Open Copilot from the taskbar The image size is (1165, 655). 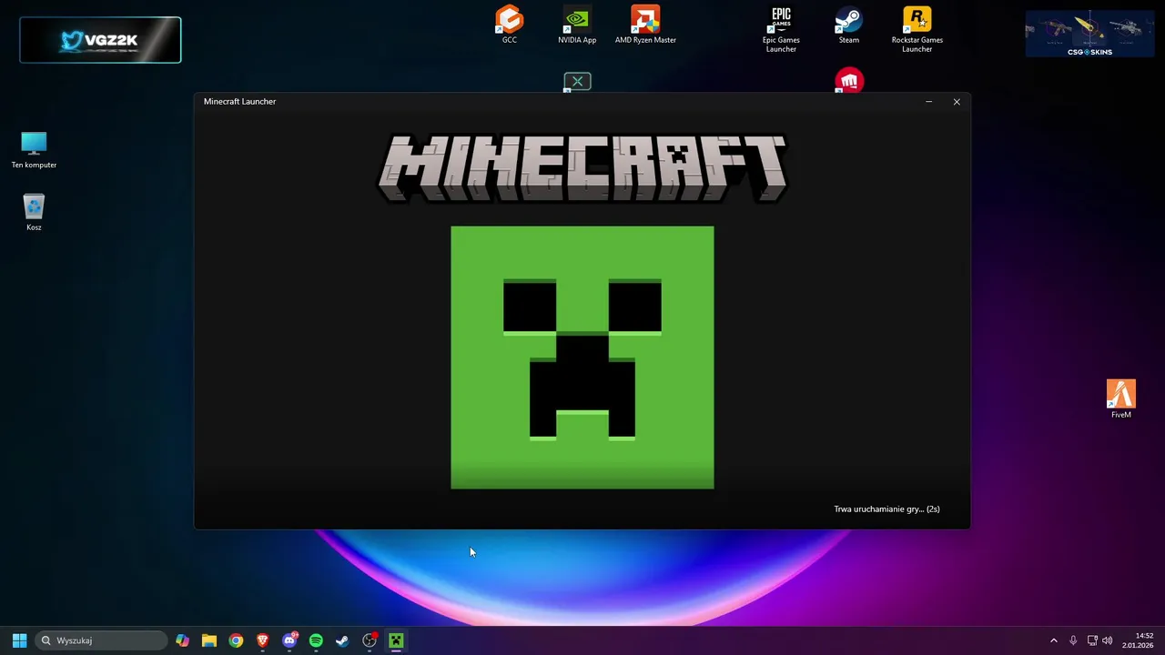click(183, 640)
